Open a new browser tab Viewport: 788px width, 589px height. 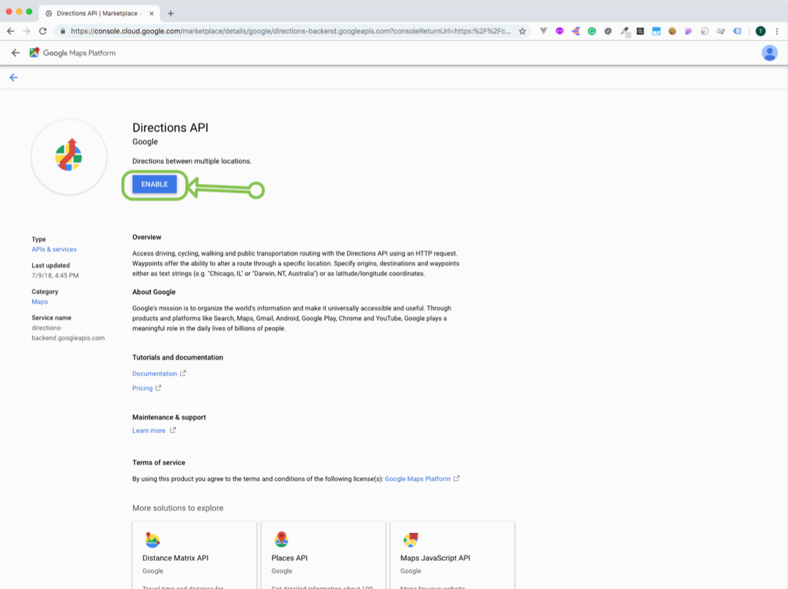point(171,14)
